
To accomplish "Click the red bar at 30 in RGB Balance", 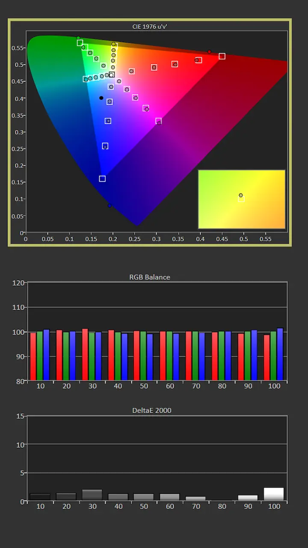I will click(x=85, y=354).
